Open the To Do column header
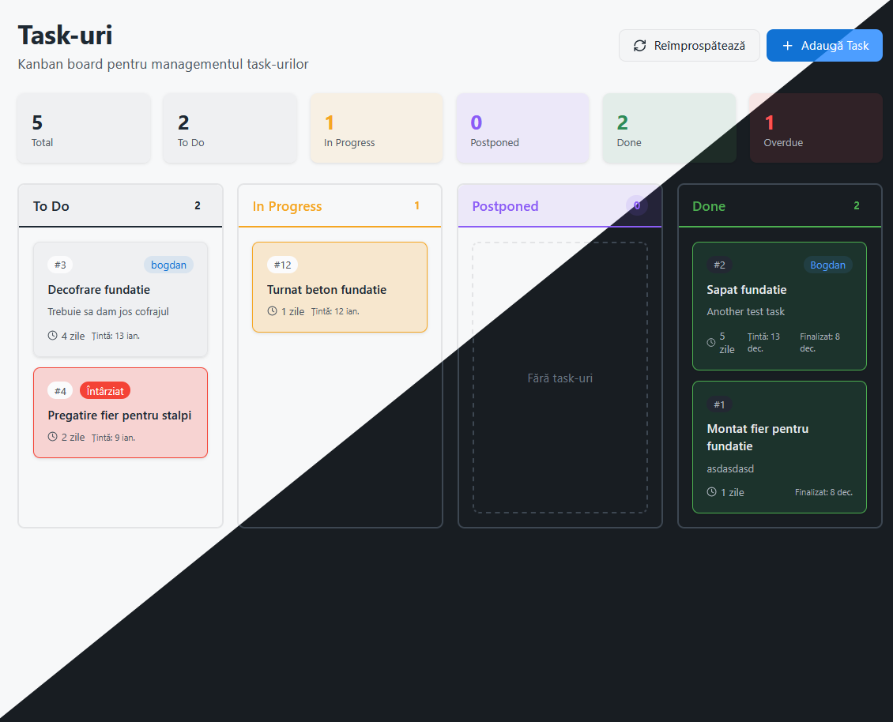The height and width of the screenshot is (722, 893). tap(120, 205)
